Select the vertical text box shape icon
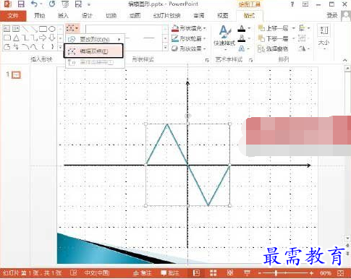Viewport: 351px width, 279px height. (x=16, y=29)
